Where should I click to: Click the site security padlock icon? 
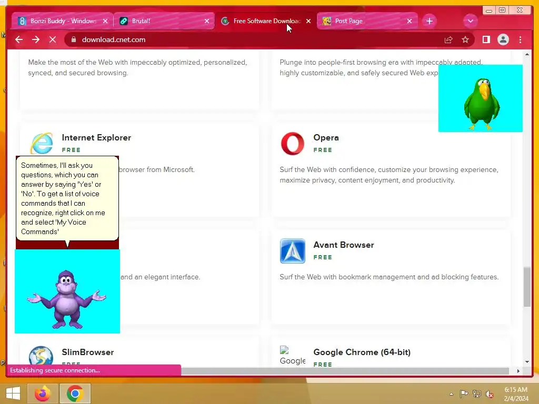click(x=74, y=40)
